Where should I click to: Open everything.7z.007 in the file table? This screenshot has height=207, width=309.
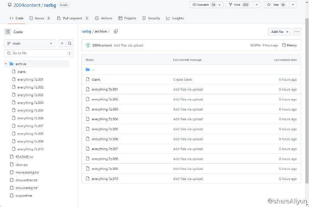(x=105, y=149)
